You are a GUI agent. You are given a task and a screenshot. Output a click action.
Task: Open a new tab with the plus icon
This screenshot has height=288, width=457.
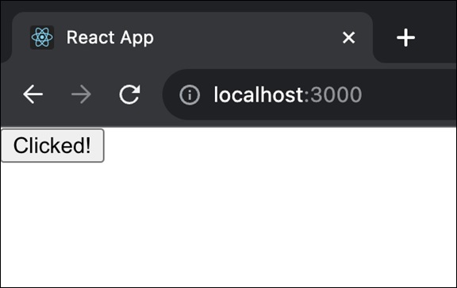coord(405,37)
